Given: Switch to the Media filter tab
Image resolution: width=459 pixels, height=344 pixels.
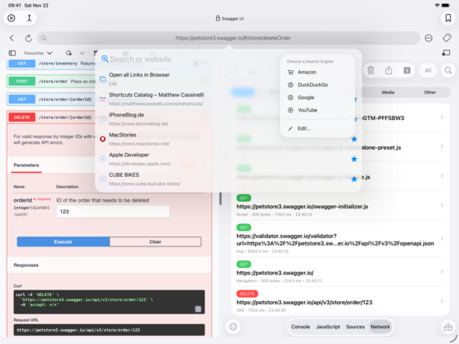Looking at the screenshot, I should [x=388, y=93].
